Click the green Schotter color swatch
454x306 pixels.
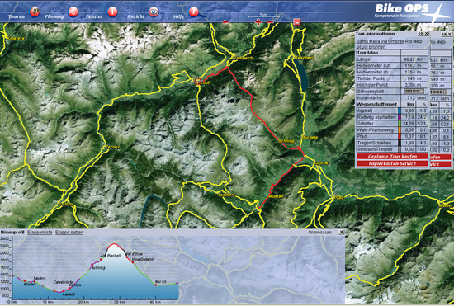tap(400, 124)
